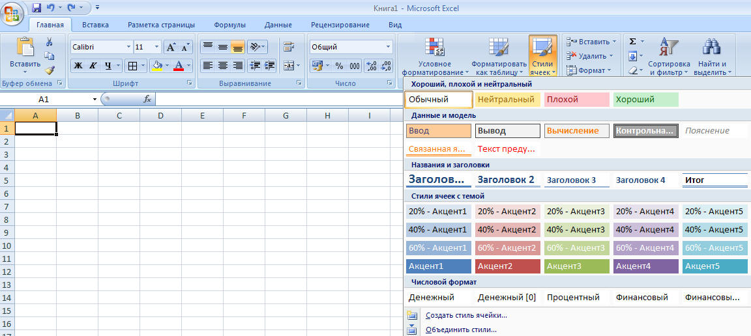The width and height of the screenshot is (751, 336).
Task: Select cell C5 in the worksheet
Action: [119, 180]
